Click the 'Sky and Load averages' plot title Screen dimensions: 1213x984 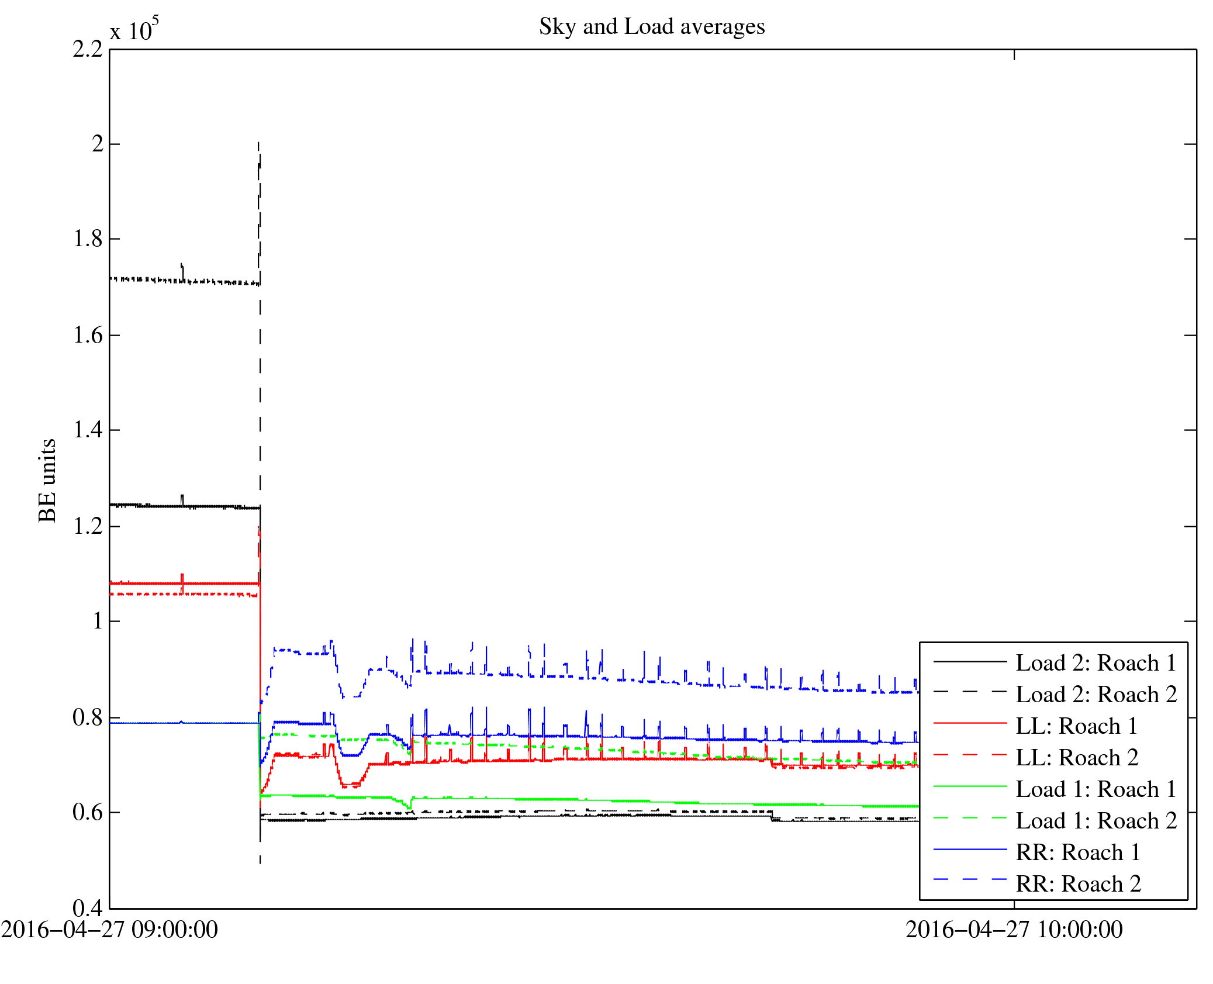pos(651,27)
